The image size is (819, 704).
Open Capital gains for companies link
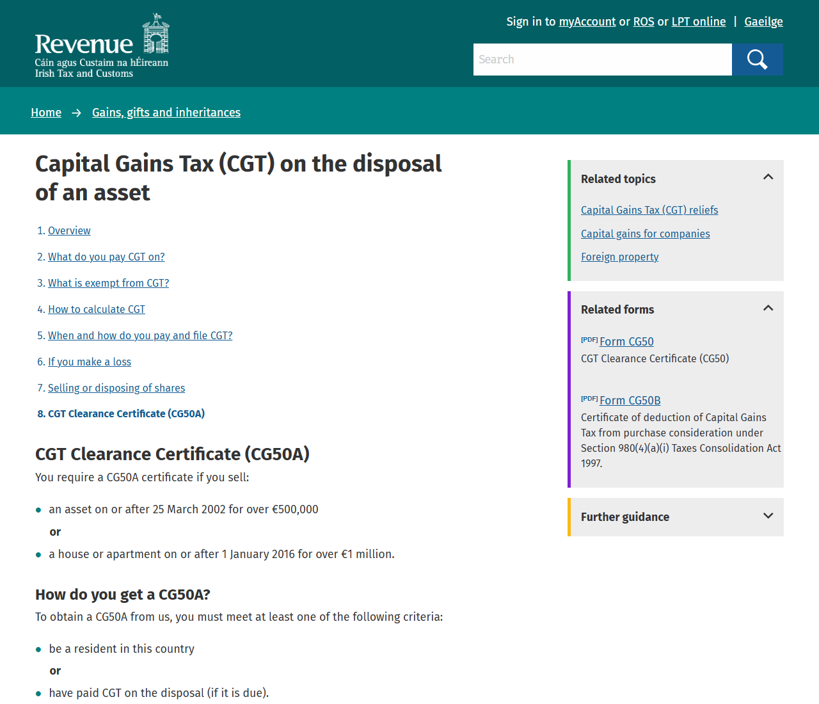click(646, 234)
